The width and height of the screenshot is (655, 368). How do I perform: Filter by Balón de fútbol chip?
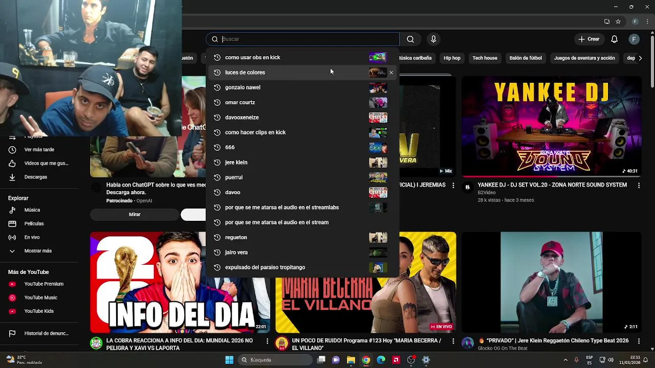coord(526,58)
